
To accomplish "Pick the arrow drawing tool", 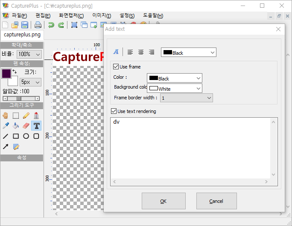I will 6,147.
